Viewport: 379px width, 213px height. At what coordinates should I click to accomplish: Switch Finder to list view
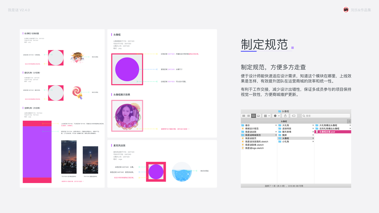(x=249, y=116)
